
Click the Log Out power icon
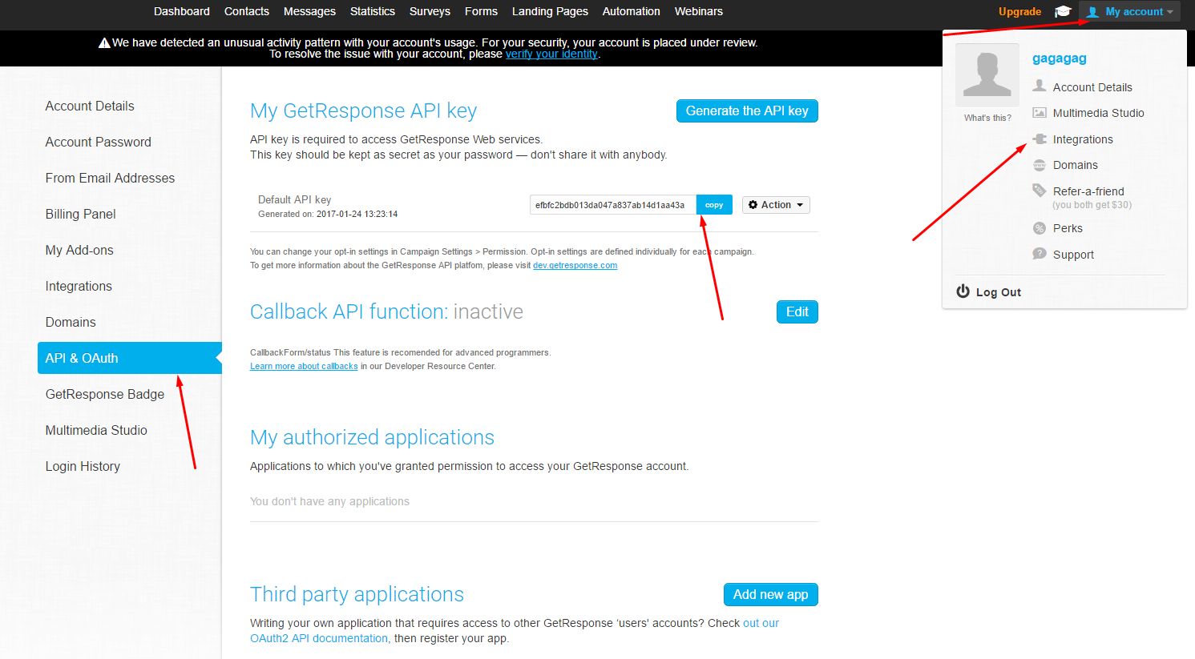[x=963, y=291]
